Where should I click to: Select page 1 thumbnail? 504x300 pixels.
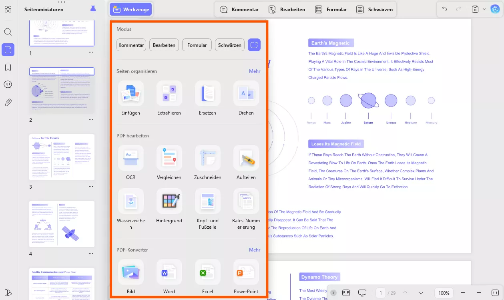click(x=62, y=33)
